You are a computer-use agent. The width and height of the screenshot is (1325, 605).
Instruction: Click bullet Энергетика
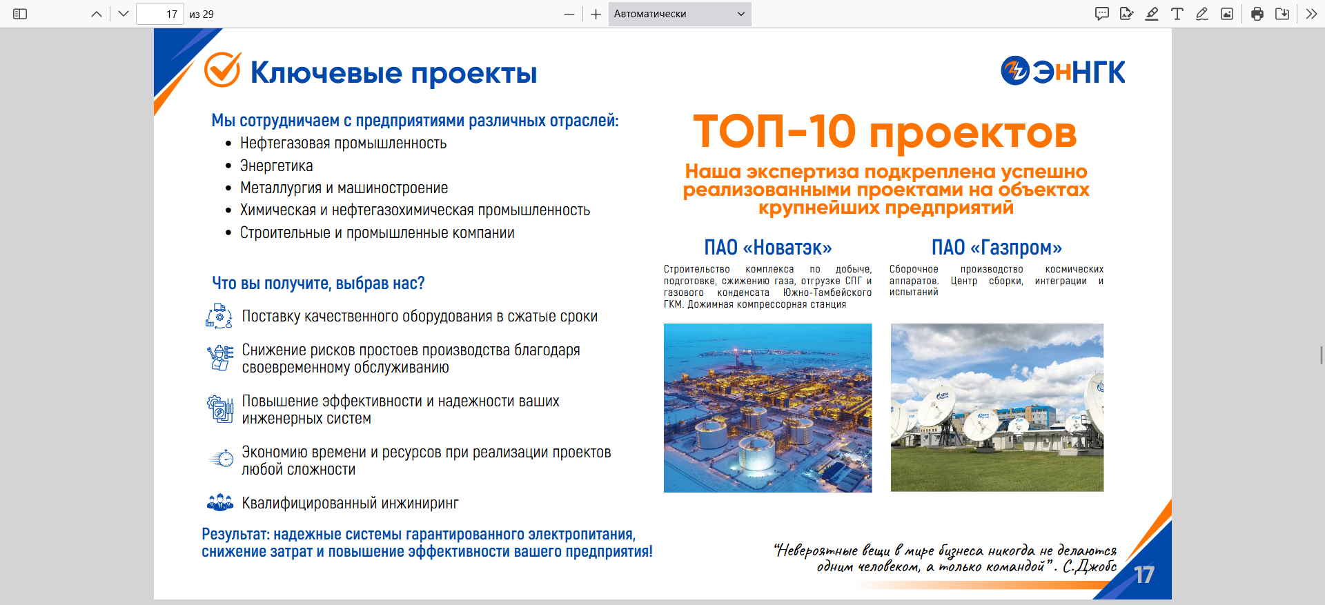[x=276, y=166]
